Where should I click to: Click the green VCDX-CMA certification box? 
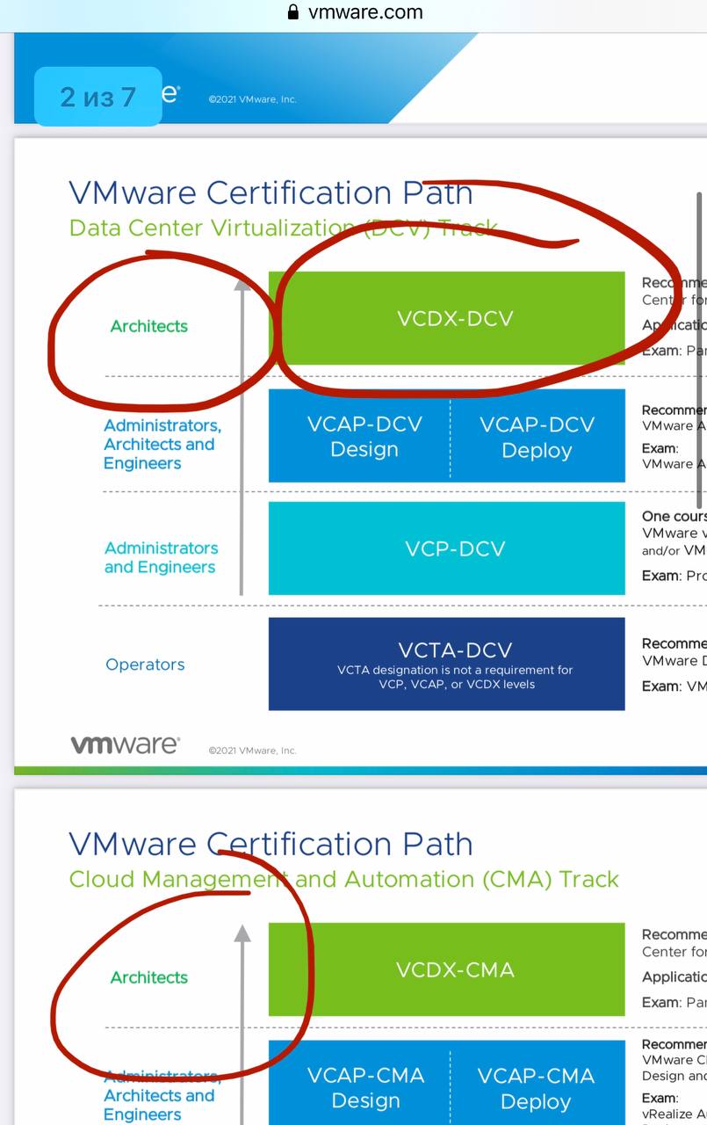coord(446,969)
